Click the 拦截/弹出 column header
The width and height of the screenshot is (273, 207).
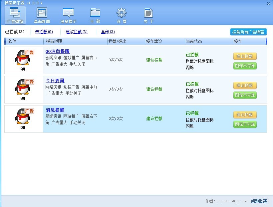click(126, 41)
